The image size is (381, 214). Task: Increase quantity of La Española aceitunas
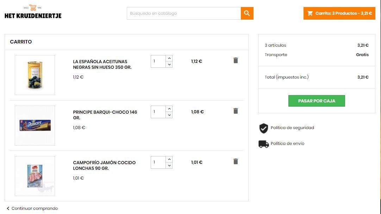[169, 58]
